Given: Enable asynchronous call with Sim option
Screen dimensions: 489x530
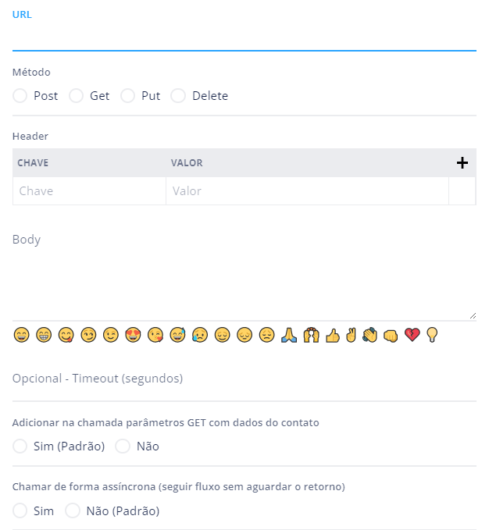Looking at the screenshot, I should point(20,511).
